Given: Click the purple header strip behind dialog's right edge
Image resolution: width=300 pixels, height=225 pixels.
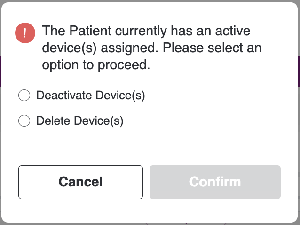Looking at the screenshot, I should tap(299, 72).
